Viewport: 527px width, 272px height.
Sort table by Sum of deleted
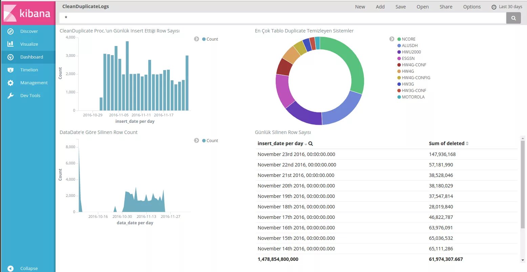click(467, 143)
